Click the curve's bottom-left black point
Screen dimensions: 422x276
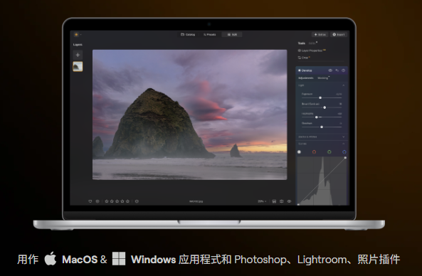(x=298, y=204)
